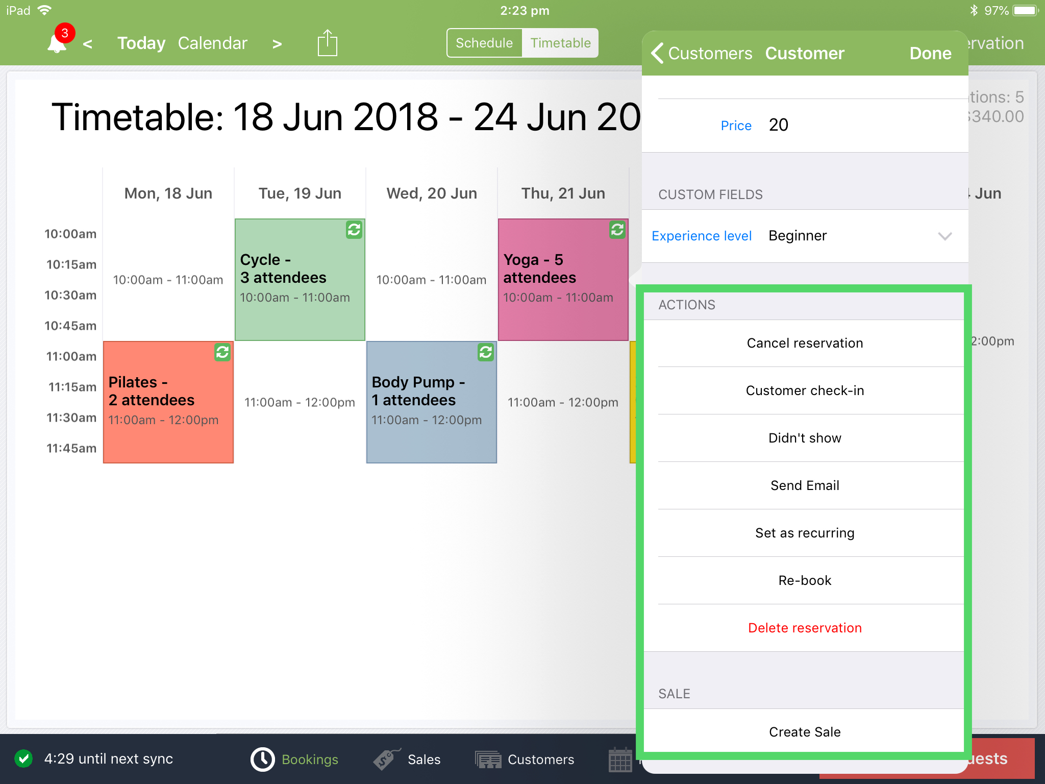Tap recurring icon on Pilates class

pos(222,352)
